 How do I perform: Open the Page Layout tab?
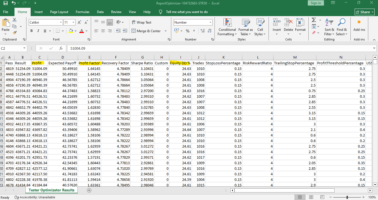59,12
